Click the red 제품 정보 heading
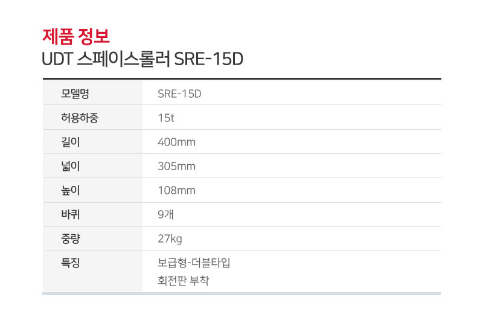 76,36
